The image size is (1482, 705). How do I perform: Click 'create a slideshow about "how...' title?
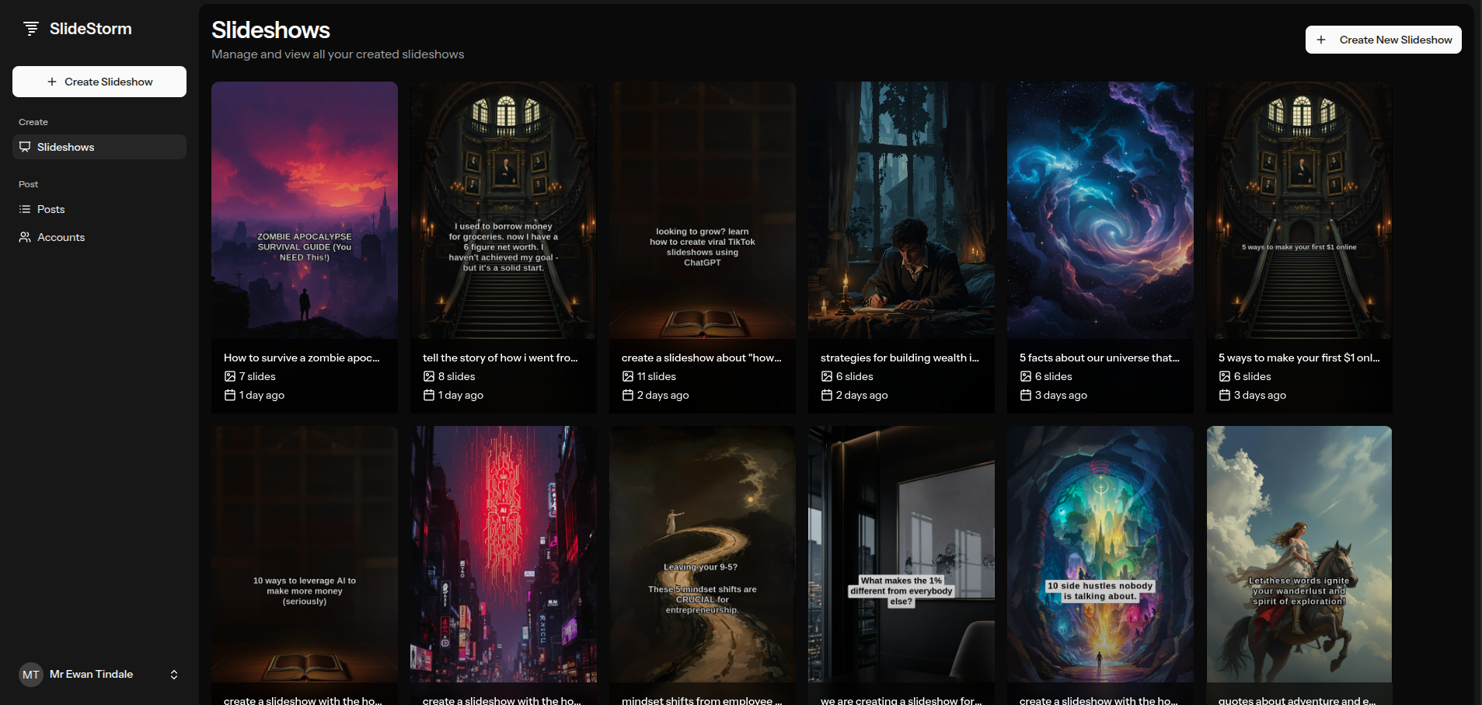tap(702, 358)
